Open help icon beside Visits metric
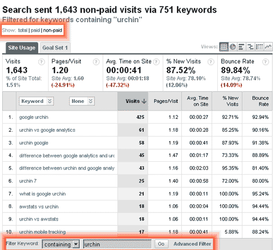The image size is (273, 250). pyautogui.click(x=41, y=62)
